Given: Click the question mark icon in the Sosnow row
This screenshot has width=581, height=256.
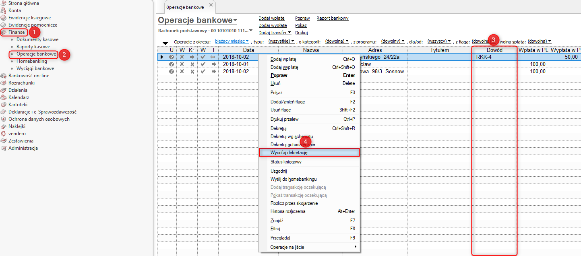Looking at the screenshot, I should 172,72.
